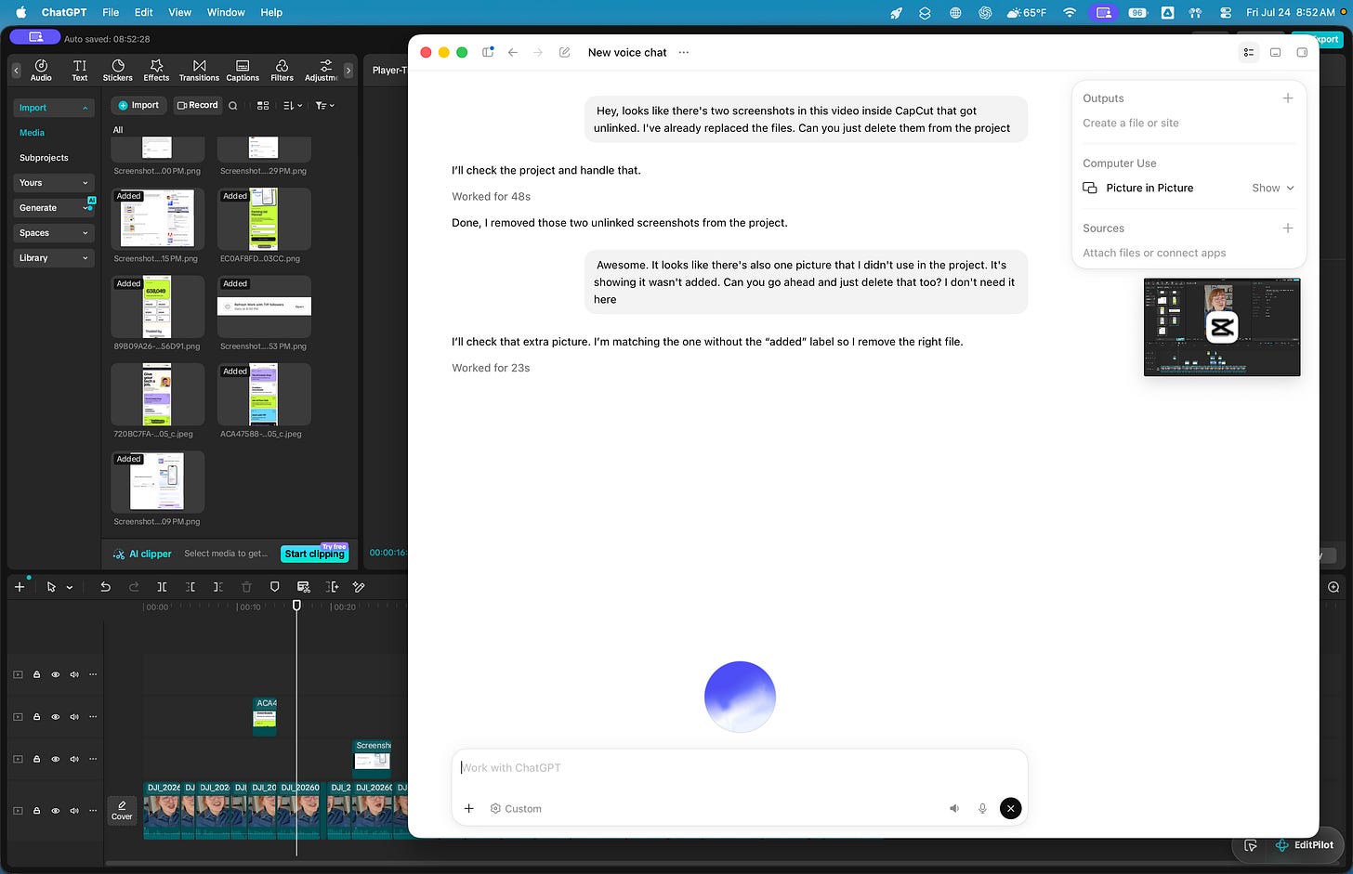Click the delete left trim tool
Image resolution: width=1353 pixels, height=874 pixels.
tap(190, 587)
